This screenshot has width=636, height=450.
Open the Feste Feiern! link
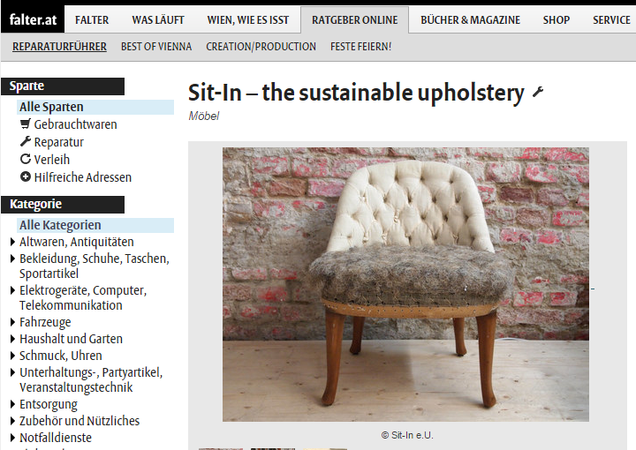(360, 47)
